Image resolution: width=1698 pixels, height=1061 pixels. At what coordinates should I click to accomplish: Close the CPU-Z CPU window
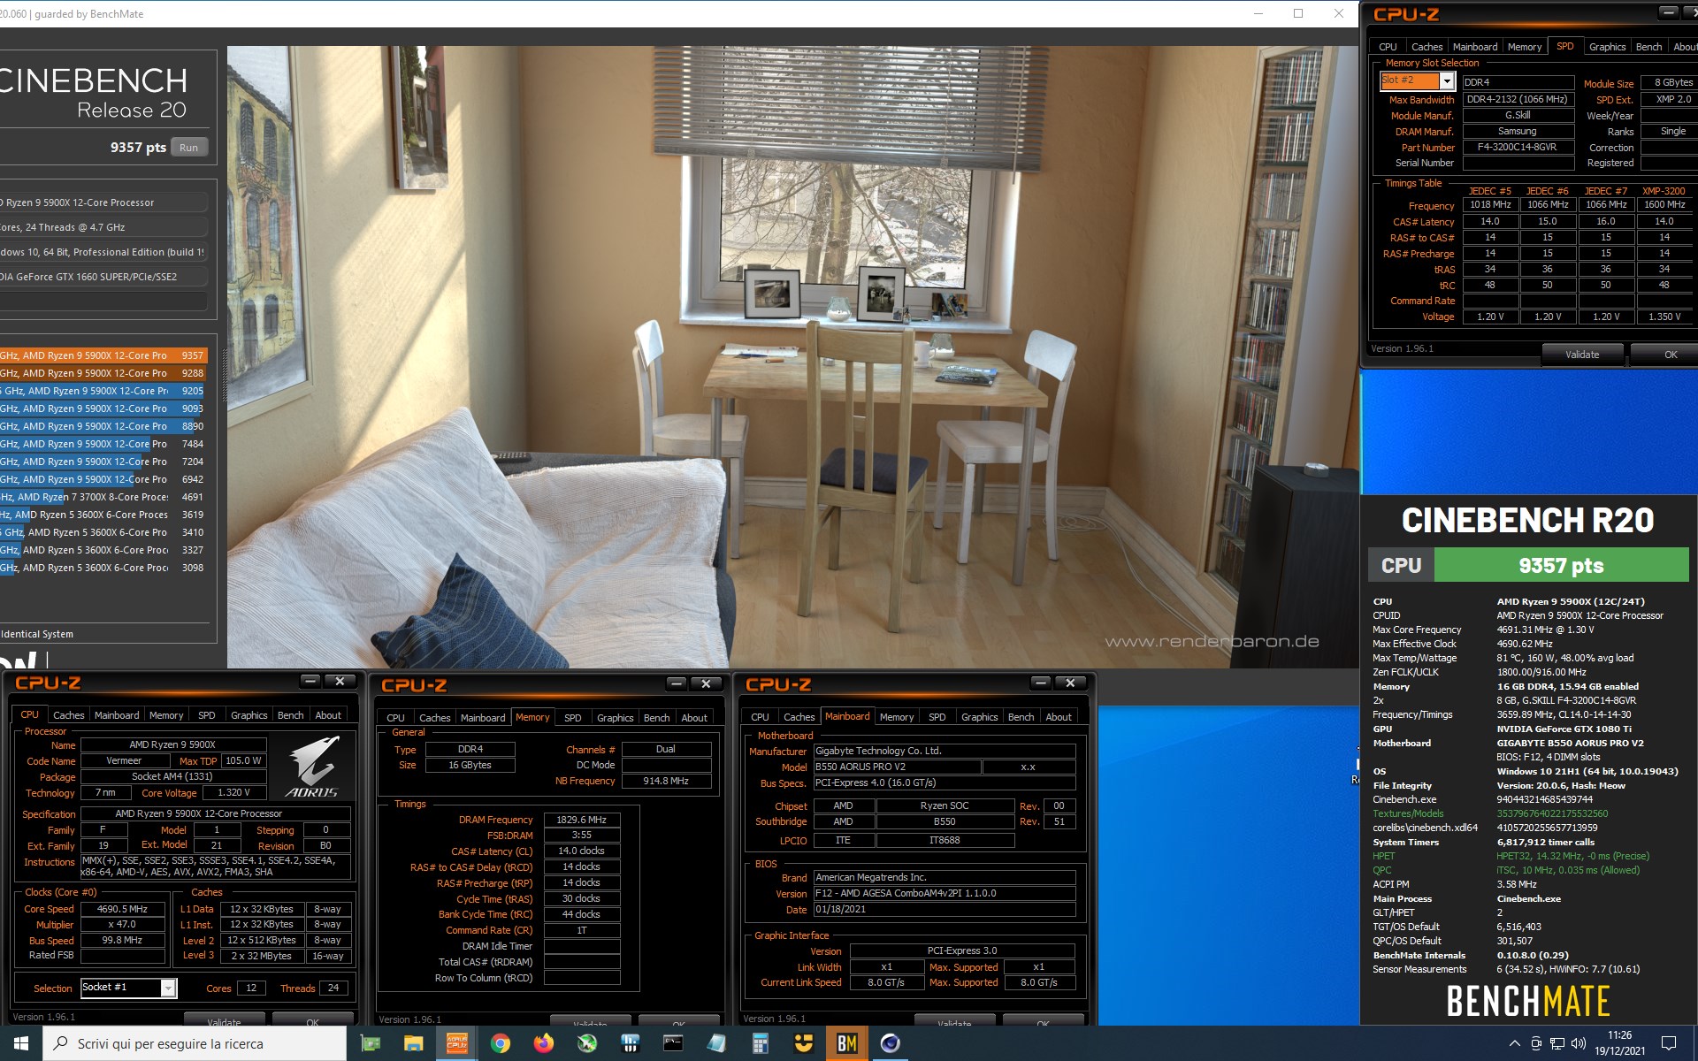[340, 681]
